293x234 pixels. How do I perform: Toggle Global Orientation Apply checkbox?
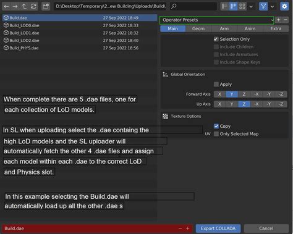click(216, 84)
